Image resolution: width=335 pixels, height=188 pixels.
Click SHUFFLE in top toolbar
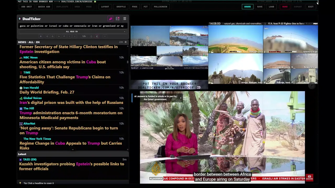121,7
